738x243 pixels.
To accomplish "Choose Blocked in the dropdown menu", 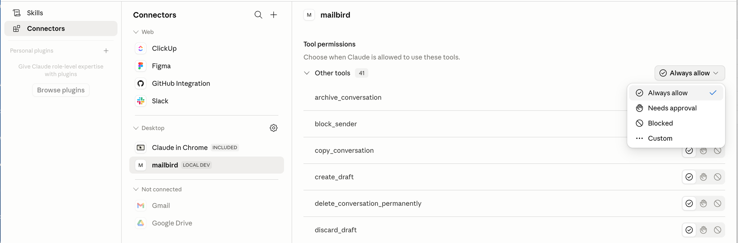I will [676, 123].
